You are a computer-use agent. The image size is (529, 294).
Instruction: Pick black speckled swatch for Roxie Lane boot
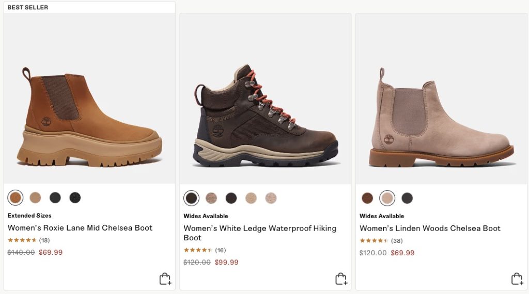75,198
